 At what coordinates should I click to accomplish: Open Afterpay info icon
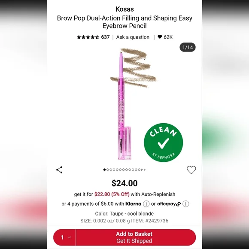pyautogui.click(x=185, y=204)
